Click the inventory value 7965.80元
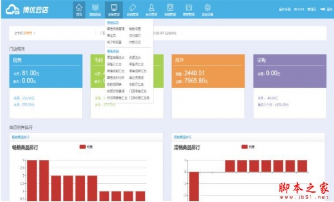The image size is (334, 202). pos(196,80)
